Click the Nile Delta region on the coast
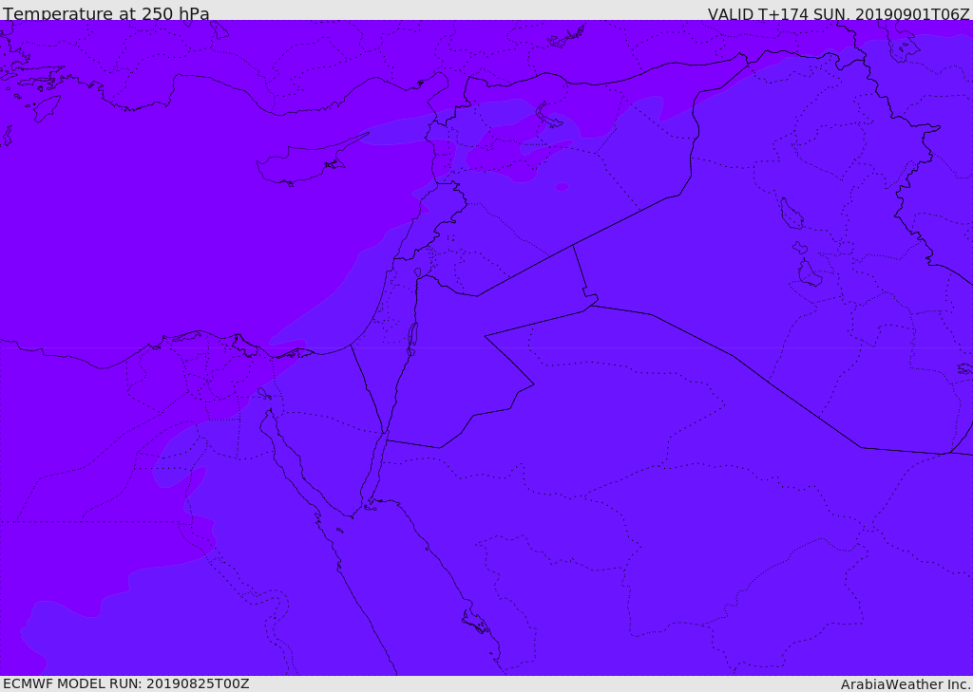The image size is (973, 692). [x=204, y=351]
